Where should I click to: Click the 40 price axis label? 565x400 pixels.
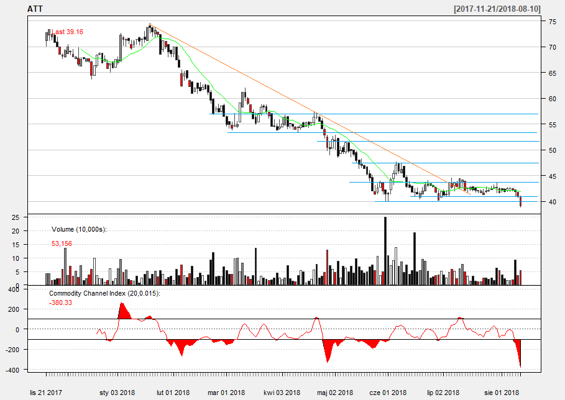coord(552,202)
